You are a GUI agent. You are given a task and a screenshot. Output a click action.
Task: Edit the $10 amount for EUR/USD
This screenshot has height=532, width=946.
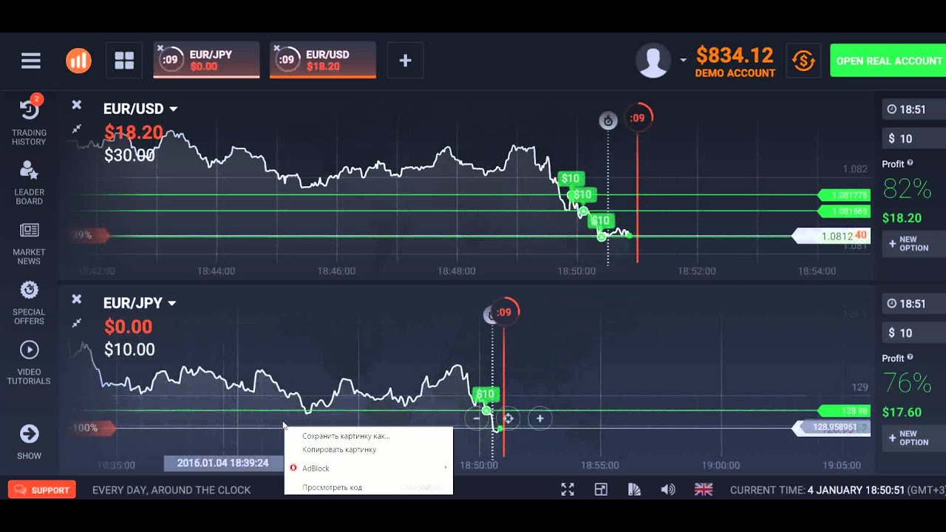click(913, 138)
